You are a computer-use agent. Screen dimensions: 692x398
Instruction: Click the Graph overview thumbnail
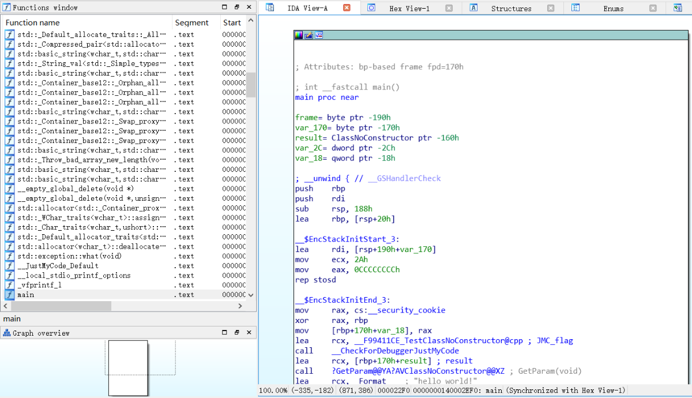(128, 368)
